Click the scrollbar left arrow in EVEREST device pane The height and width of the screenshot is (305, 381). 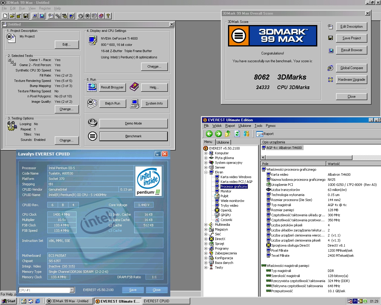(x=263, y=158)
